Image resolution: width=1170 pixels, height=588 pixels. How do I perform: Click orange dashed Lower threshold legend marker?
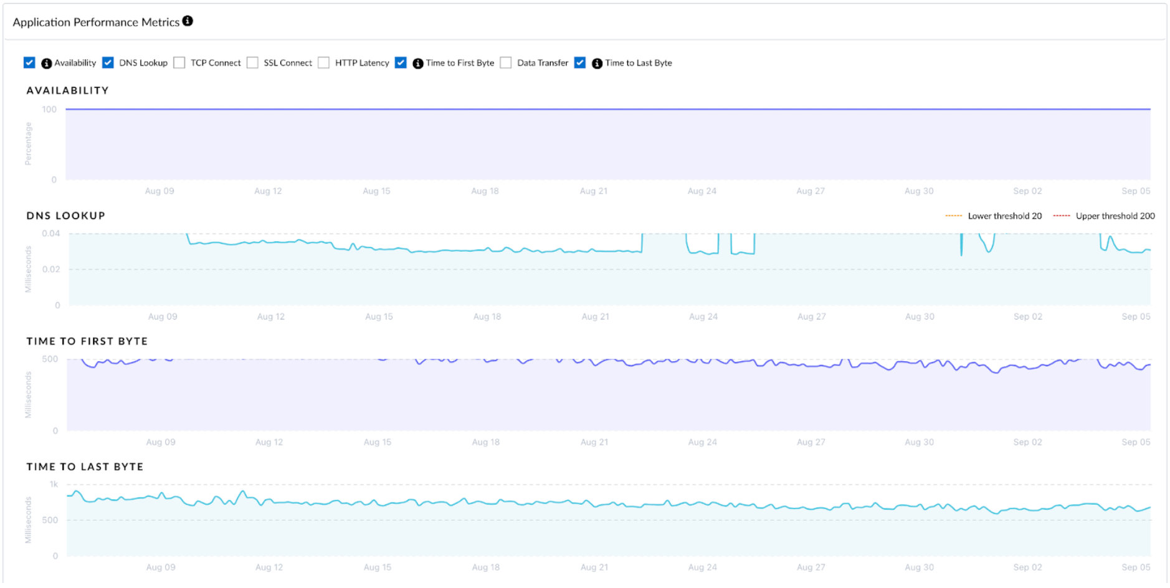[x=953, y=216]
